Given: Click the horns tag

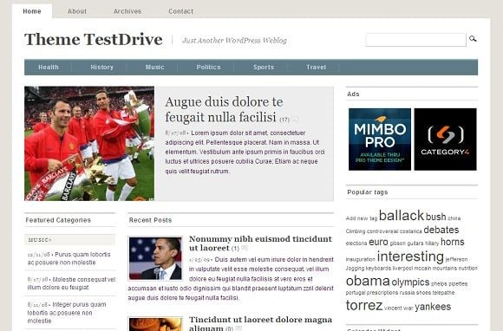Looking at the screenshot, I should pyautogui.click(x=453, y=242).
